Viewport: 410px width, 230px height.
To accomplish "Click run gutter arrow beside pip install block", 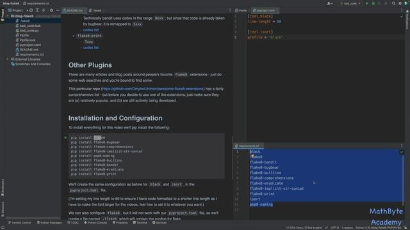I will pos(65,137).
